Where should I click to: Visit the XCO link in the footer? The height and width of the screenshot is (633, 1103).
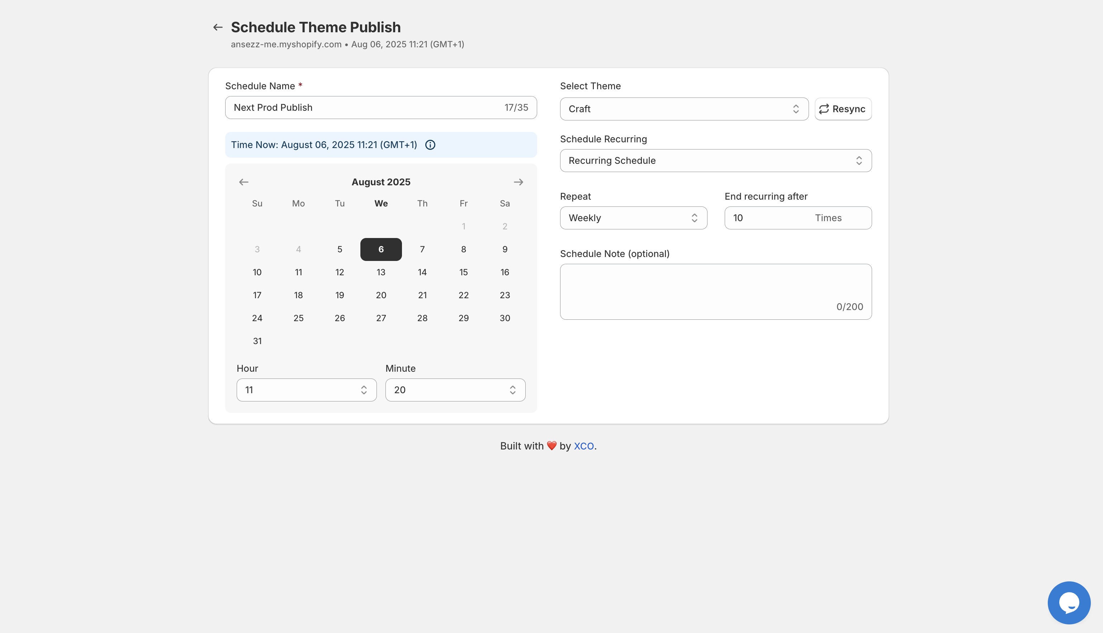tap(584, 446)
